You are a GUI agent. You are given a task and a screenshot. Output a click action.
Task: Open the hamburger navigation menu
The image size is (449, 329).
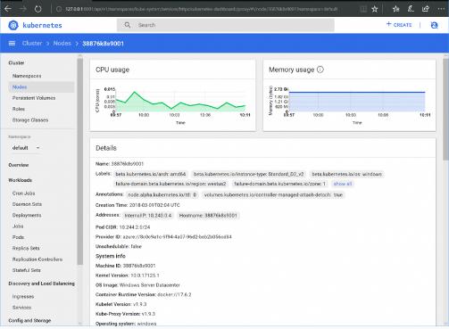click(12, 44)
